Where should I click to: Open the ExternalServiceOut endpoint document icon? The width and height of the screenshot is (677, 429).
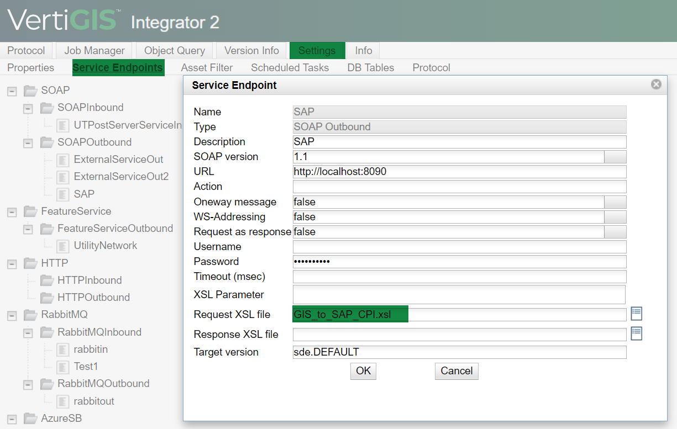(63, 160)
